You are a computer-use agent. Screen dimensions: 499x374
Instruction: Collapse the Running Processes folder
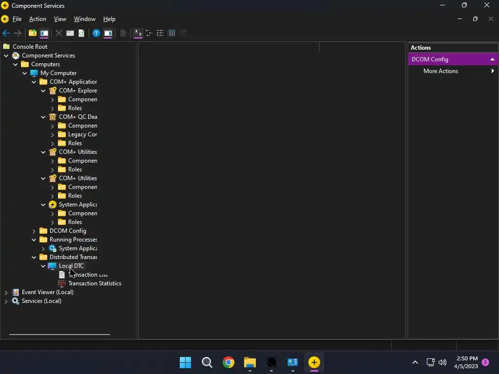[x=34, y=240]
